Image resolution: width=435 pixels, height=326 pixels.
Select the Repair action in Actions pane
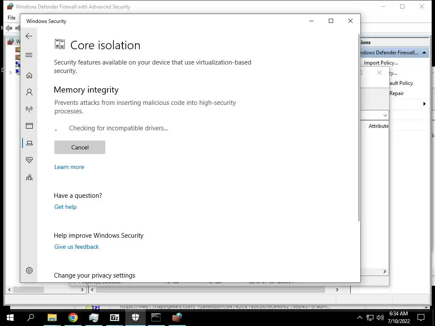[396, 93]
